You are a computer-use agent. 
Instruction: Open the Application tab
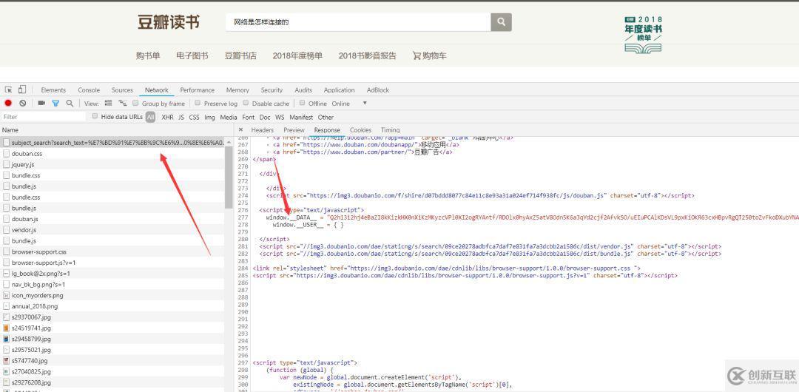pos(339,90)
